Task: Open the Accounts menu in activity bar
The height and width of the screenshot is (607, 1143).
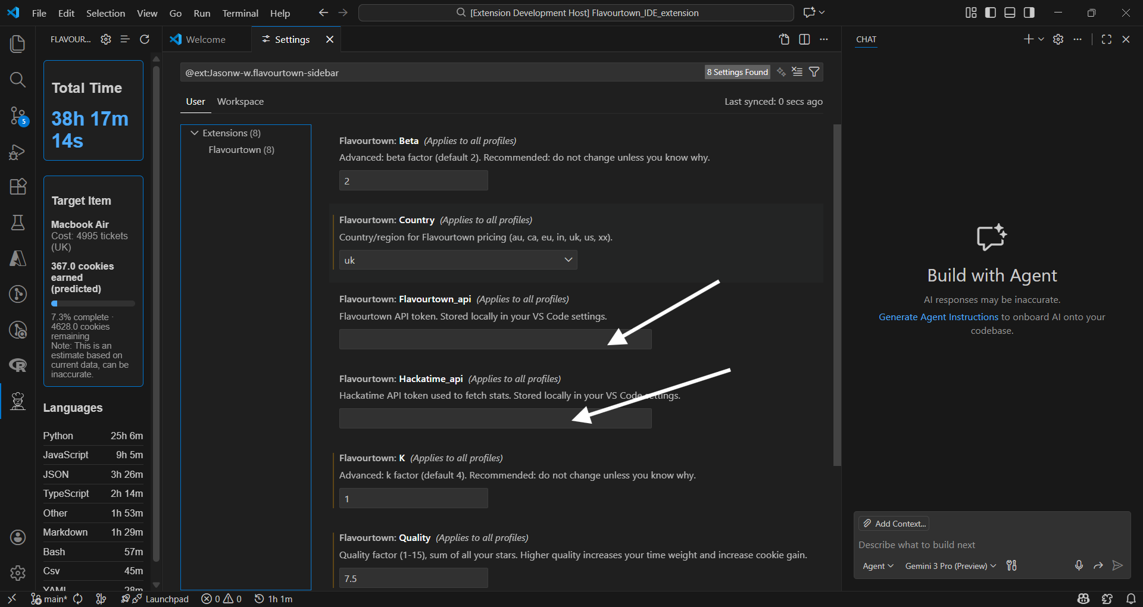Action: [x=18, y=537]
